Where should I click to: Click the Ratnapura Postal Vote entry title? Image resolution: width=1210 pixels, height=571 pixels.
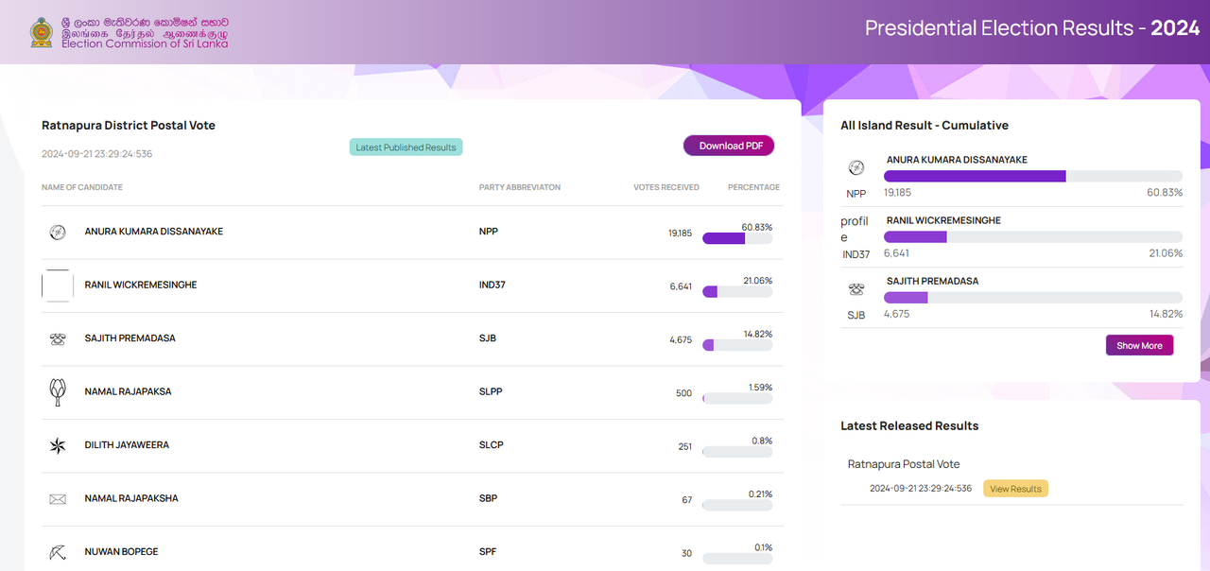tap(904, 464)
